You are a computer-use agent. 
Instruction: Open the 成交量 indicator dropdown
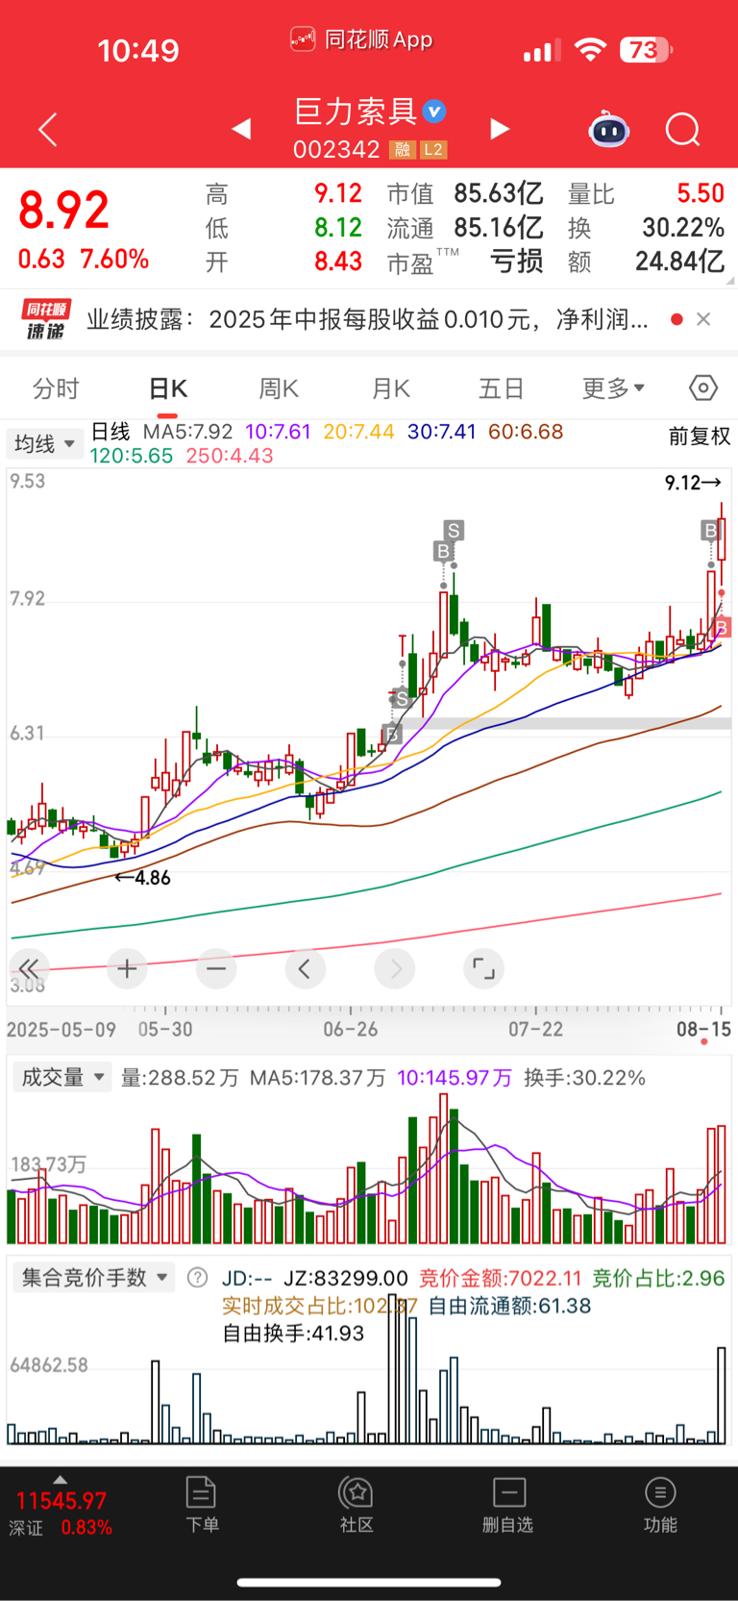click(61, 1078)
